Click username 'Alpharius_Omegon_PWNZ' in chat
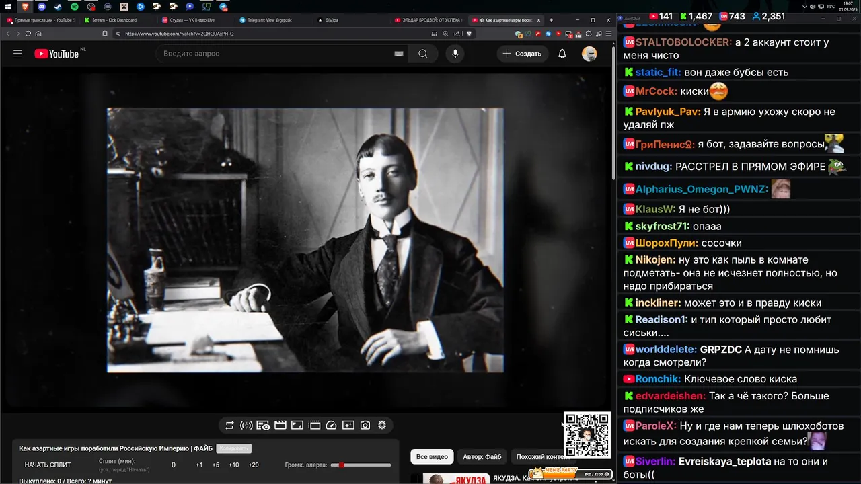Screen dimensions: 861x484 coord(702,190)
